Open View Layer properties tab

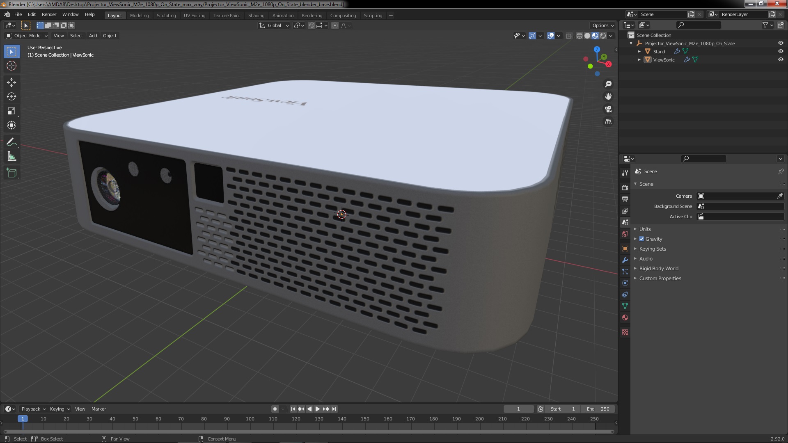625,210
